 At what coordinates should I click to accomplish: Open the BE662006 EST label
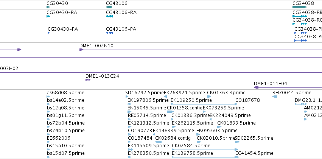(59, 138)
